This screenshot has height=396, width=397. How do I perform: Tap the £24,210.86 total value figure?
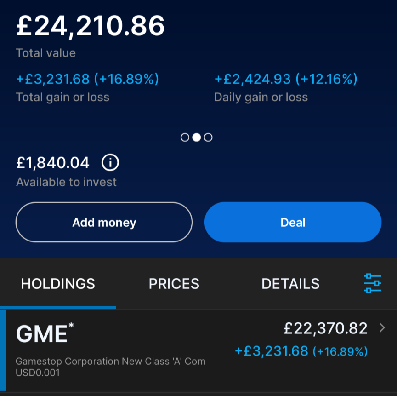pos(91,26)
